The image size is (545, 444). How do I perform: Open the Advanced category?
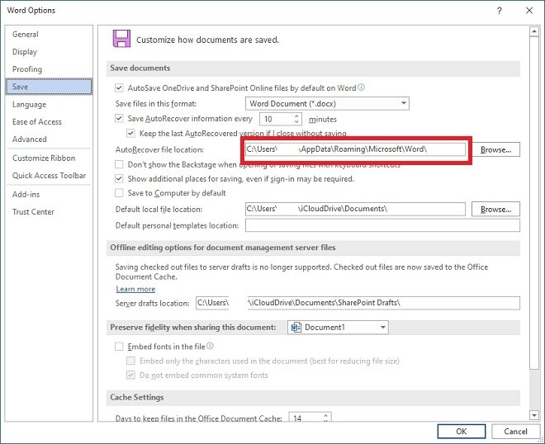point(49,139)
